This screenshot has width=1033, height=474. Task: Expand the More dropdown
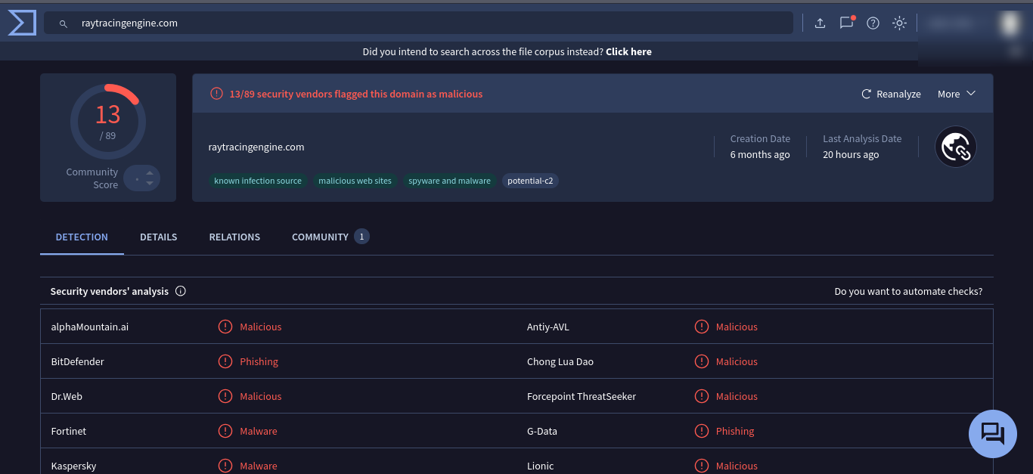pyautogui.click(x=957, y=94)
